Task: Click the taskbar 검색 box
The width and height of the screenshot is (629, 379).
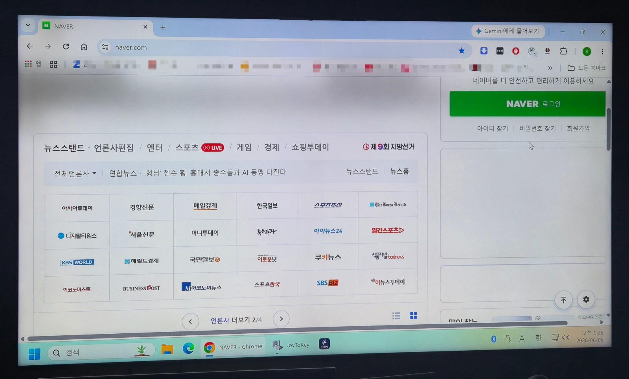Action: (x=100, y=352)
